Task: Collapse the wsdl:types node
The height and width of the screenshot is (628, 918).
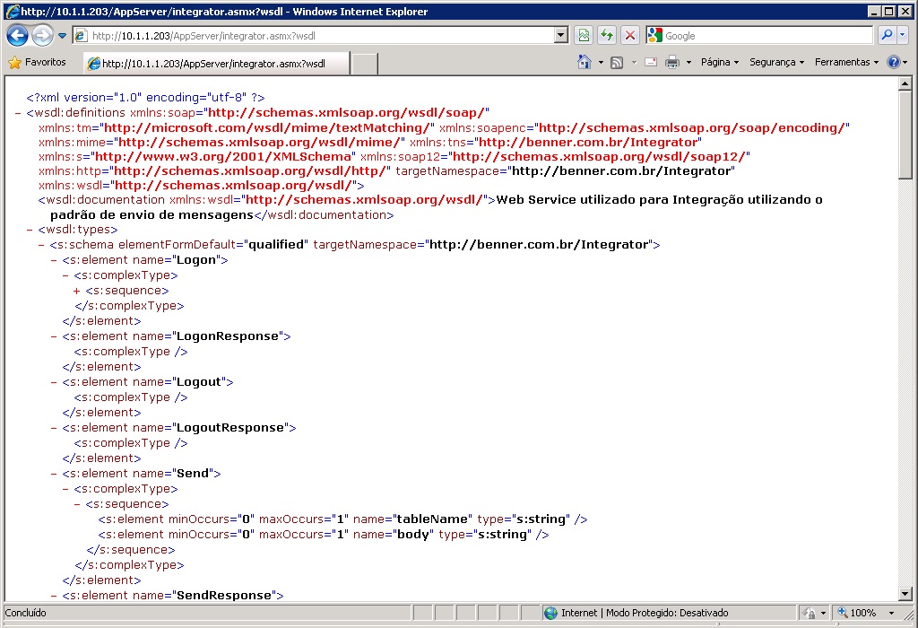Action: pyautogui.click(x=19, y=230)
